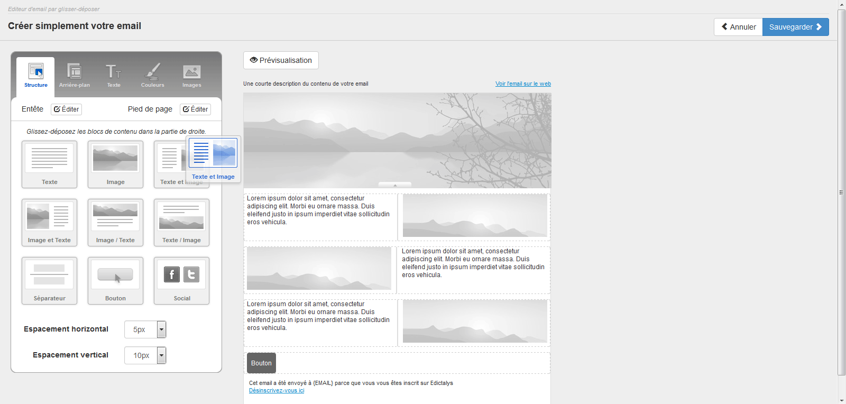Screen dimensions: 846x404
Task: Select the Bouton block icon
Action: 115,280
